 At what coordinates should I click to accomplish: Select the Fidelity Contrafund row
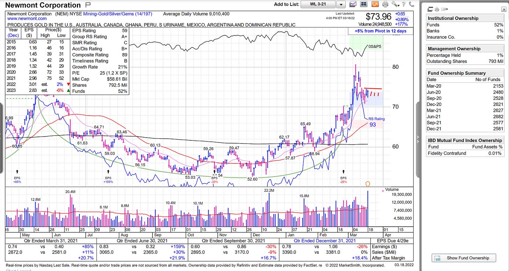pyautogui.click(x=465, y=153)
